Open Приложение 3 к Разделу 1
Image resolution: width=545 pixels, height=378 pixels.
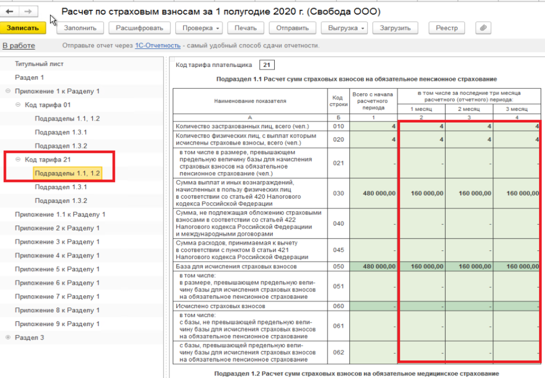[57, 241]
